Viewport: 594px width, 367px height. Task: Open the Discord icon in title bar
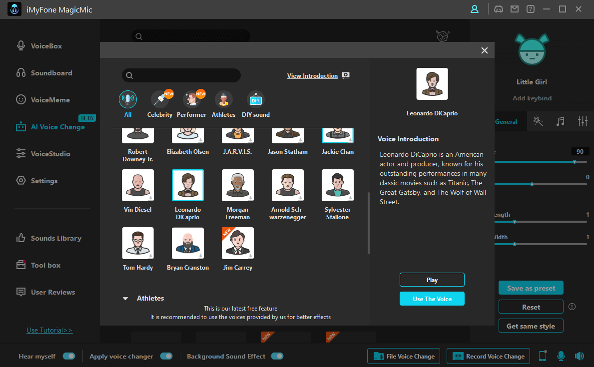[x=499, y=9]
